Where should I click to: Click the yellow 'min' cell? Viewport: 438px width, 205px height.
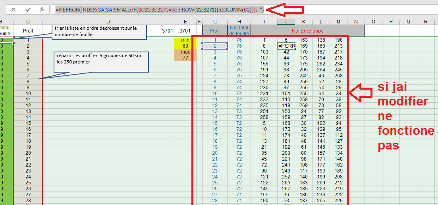pyautogui.click(x=185, y=40)
